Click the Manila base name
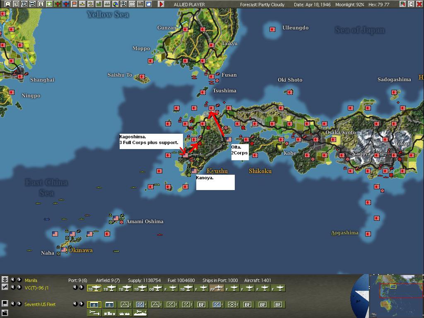Viewport: 424px width, 318px height. [31, 280]
